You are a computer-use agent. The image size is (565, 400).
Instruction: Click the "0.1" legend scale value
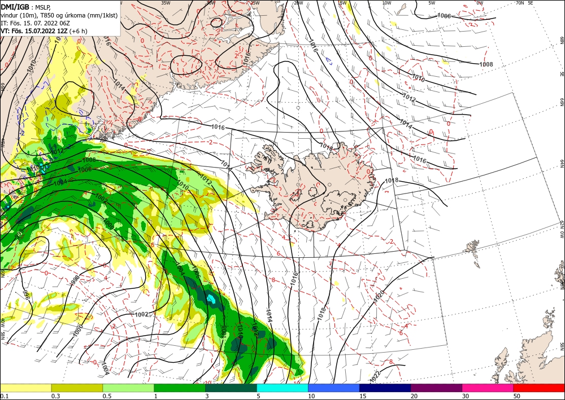(3, 396)
